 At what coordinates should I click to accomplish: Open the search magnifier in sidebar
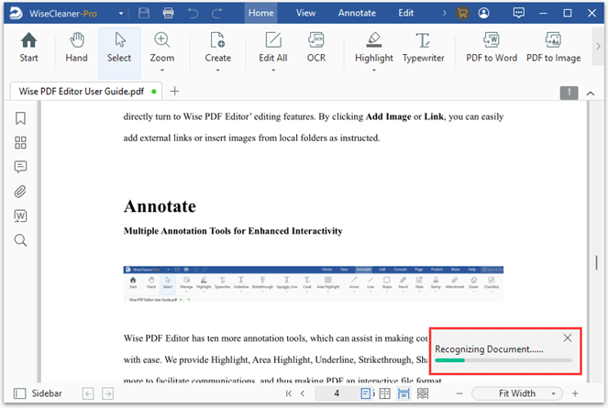pos(20,240)
